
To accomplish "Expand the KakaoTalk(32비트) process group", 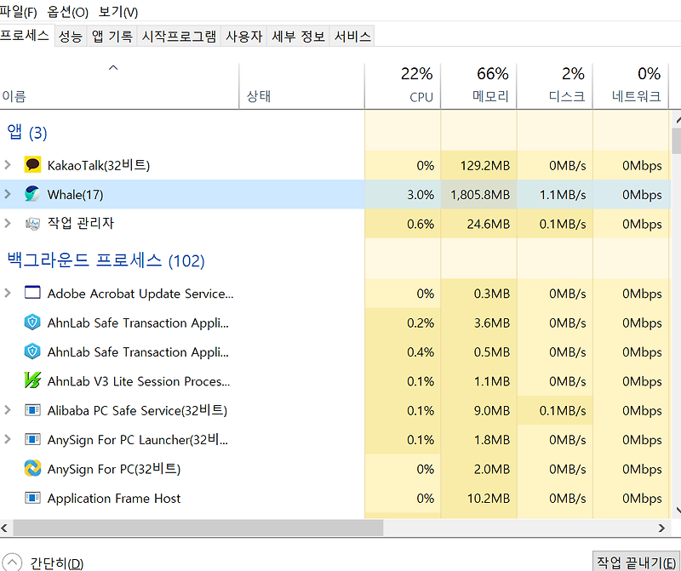I will tap(8, 165).
